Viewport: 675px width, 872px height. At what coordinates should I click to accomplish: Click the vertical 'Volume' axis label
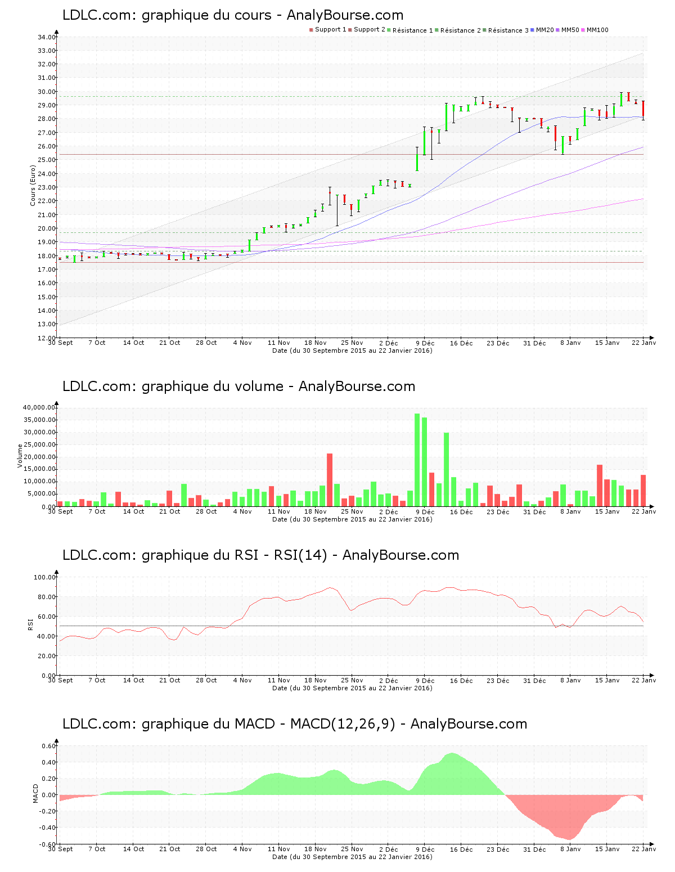pyautogui.click(x=20, y=456)
